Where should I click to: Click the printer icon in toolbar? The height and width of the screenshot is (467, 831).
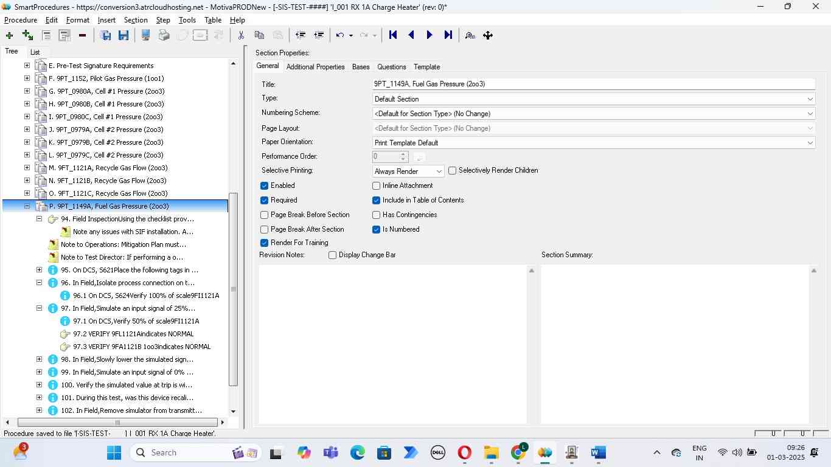click(x=164, y=35)
